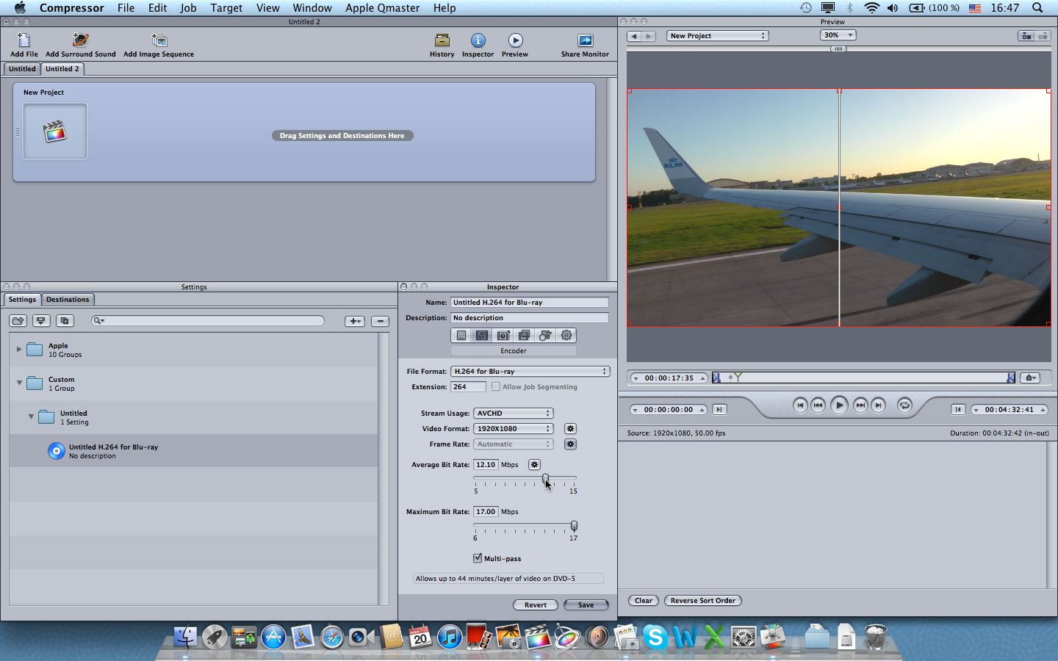Image resolution: width=1058 pixels, height=661 pixels.
Task: Open Share Monitor from toolbar
Action: click(x=585, y=41)
